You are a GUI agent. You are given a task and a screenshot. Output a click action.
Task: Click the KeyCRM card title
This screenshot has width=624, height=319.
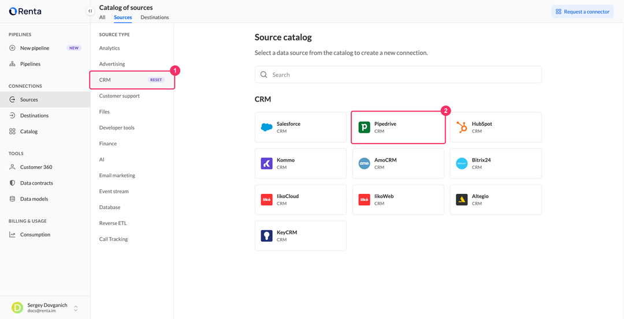tap(287, 232)
